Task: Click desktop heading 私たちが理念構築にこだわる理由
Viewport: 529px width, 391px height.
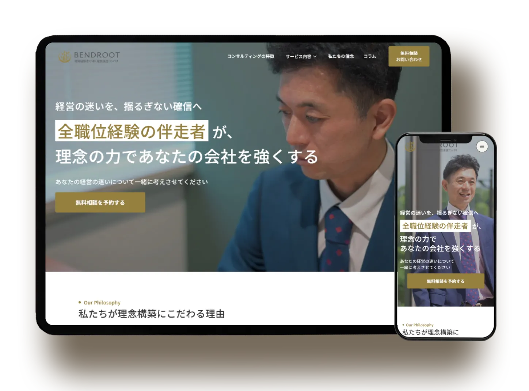Action: (151, 314)
